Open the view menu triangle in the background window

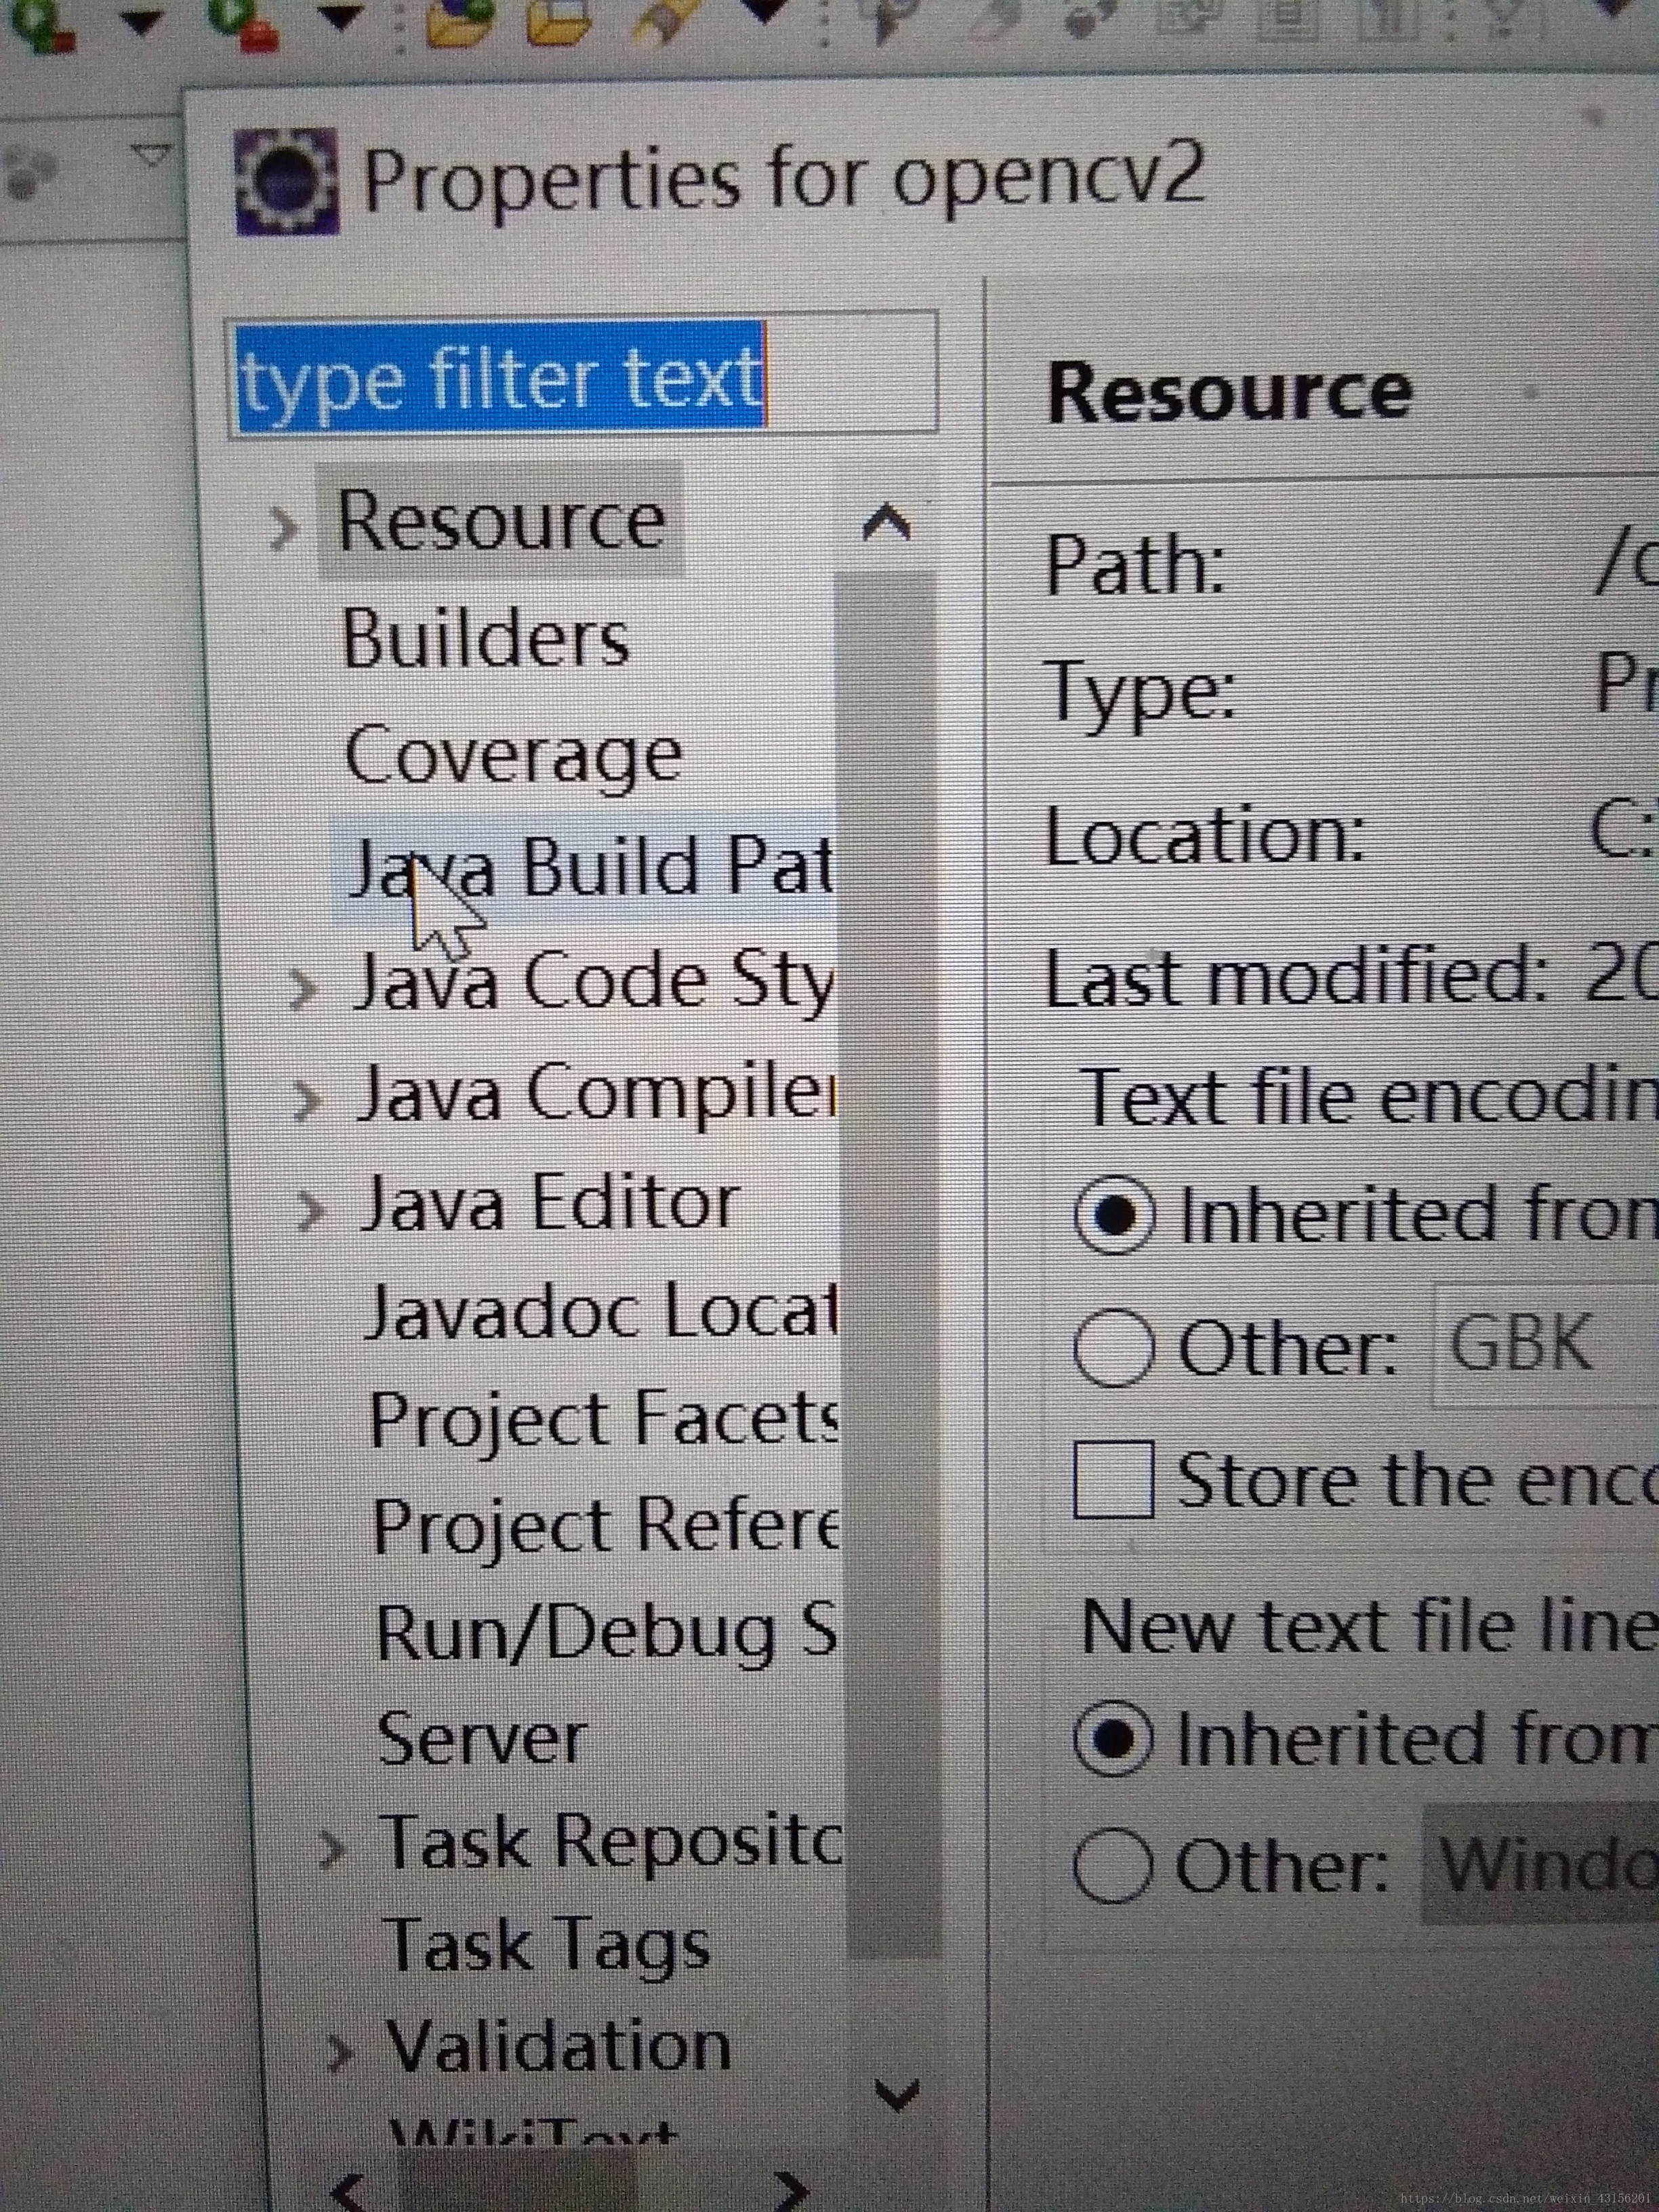click(152, 156)
